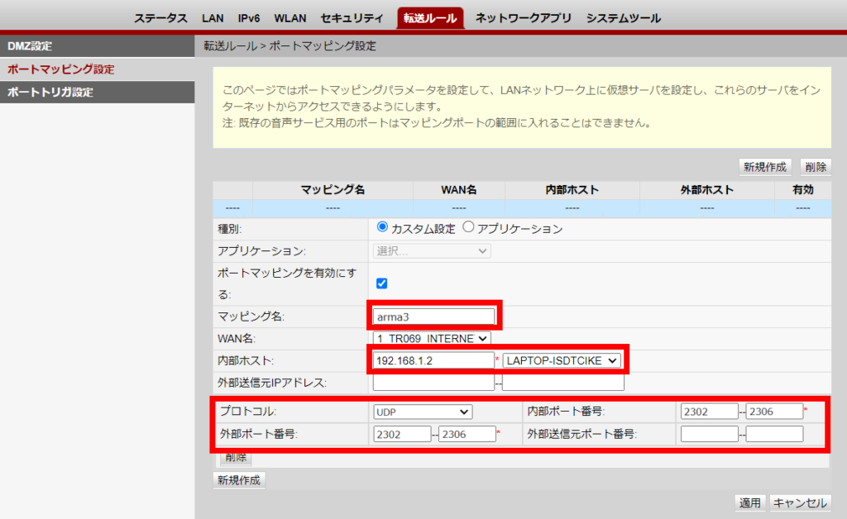
Task: Open the ネットワークアプリ tab
Action: pos(523,18)
